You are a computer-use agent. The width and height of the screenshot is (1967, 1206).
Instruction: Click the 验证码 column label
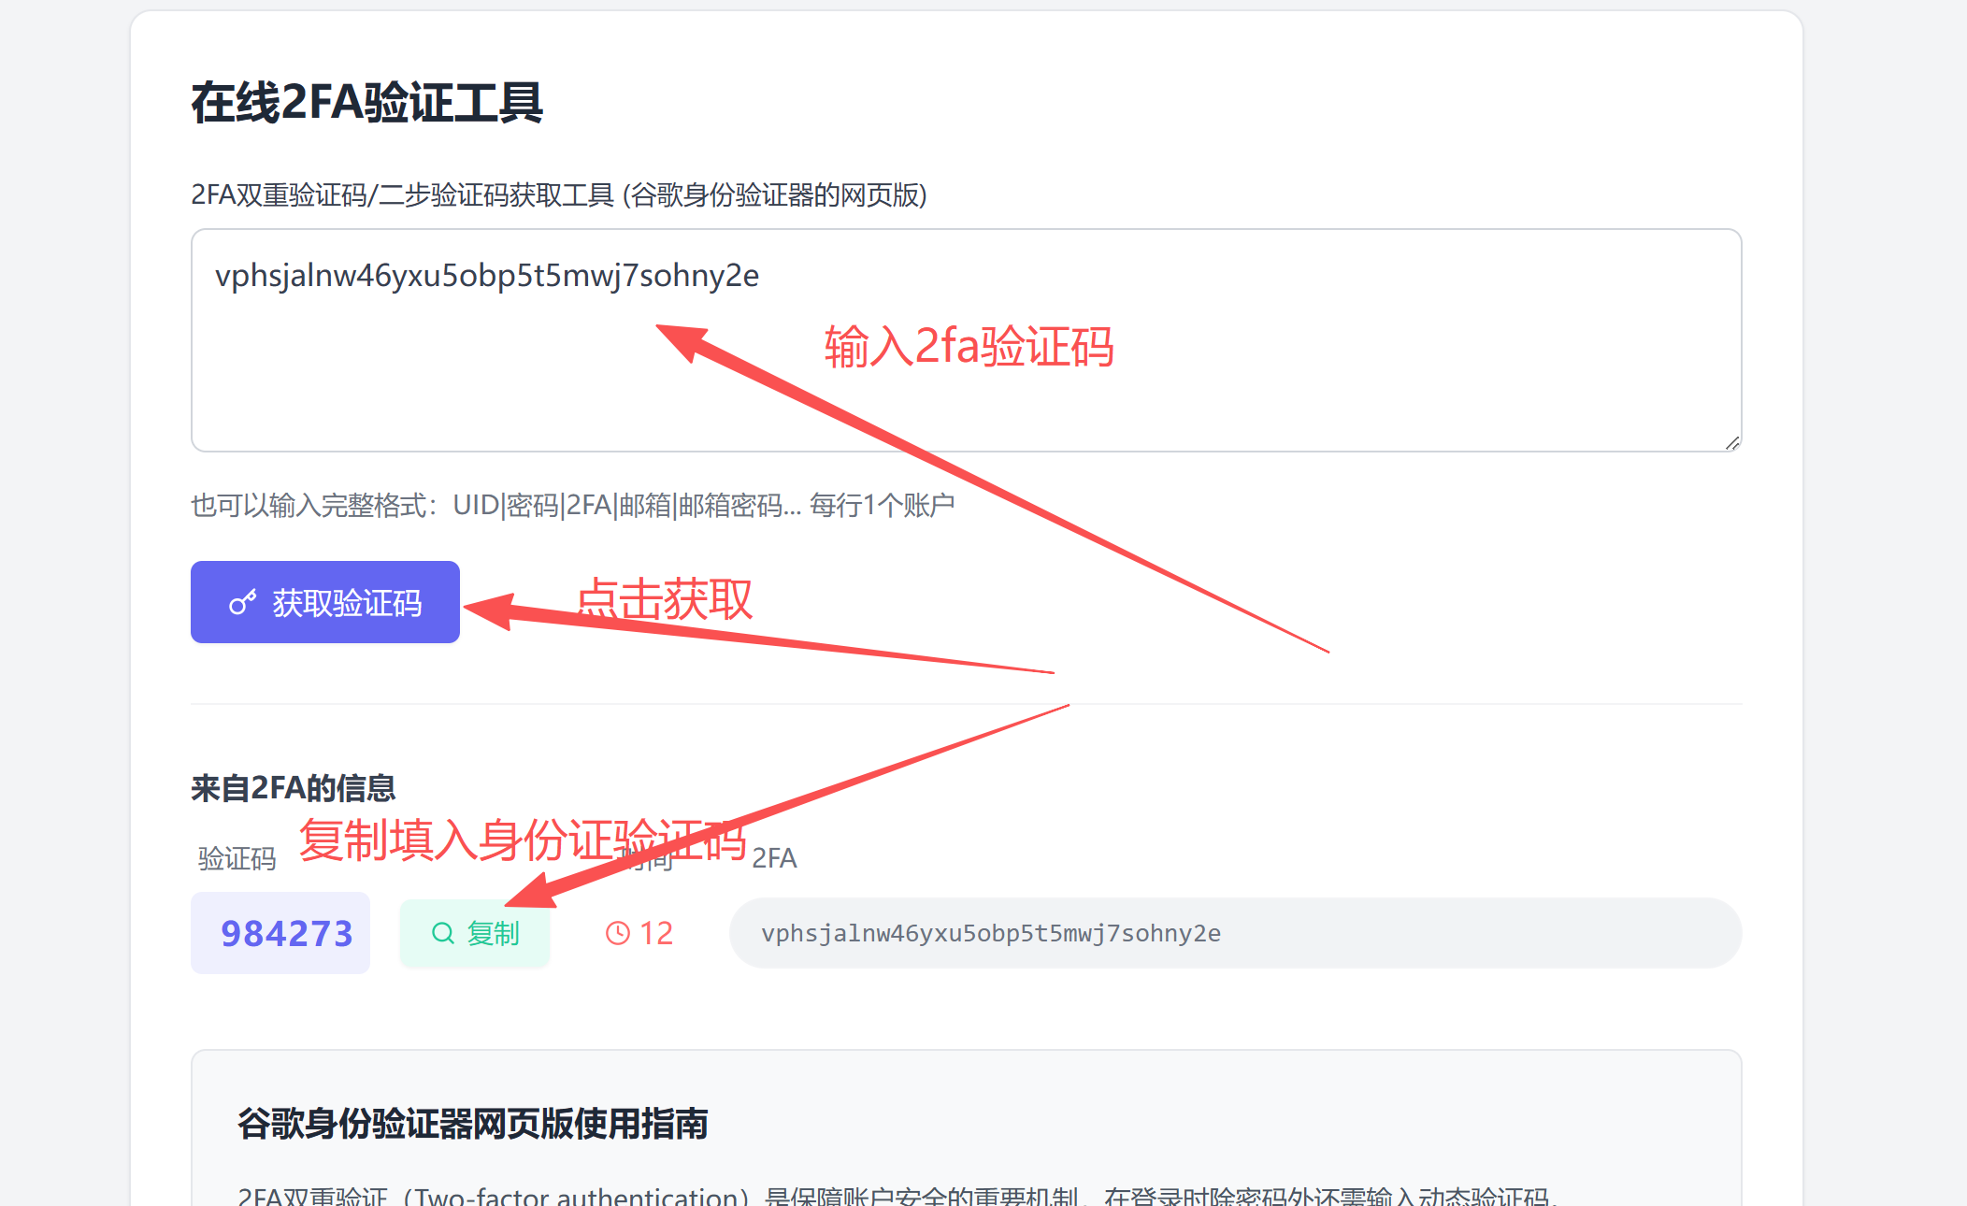[237, 858]
